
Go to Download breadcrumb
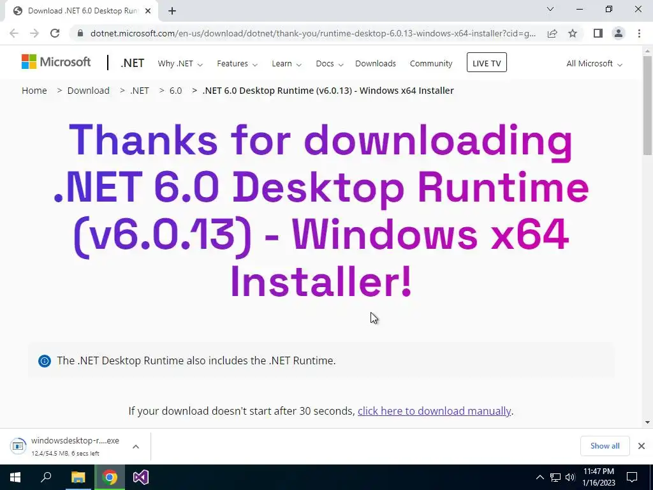click(88, 91)
